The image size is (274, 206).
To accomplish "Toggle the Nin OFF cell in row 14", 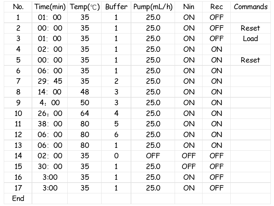I will [189, 156].
